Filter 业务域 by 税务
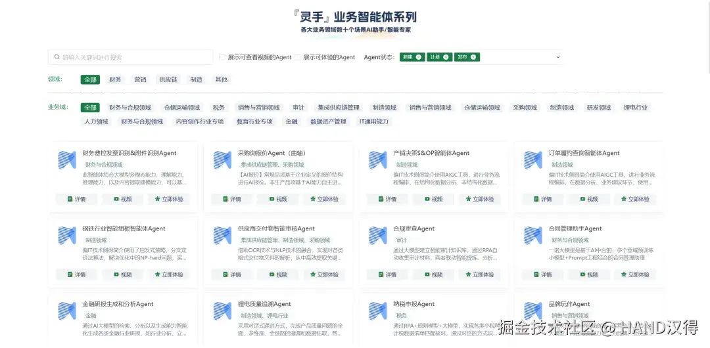 [219, 108]
